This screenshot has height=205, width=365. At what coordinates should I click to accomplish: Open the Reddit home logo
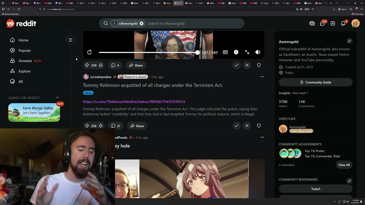coord(21,23)
